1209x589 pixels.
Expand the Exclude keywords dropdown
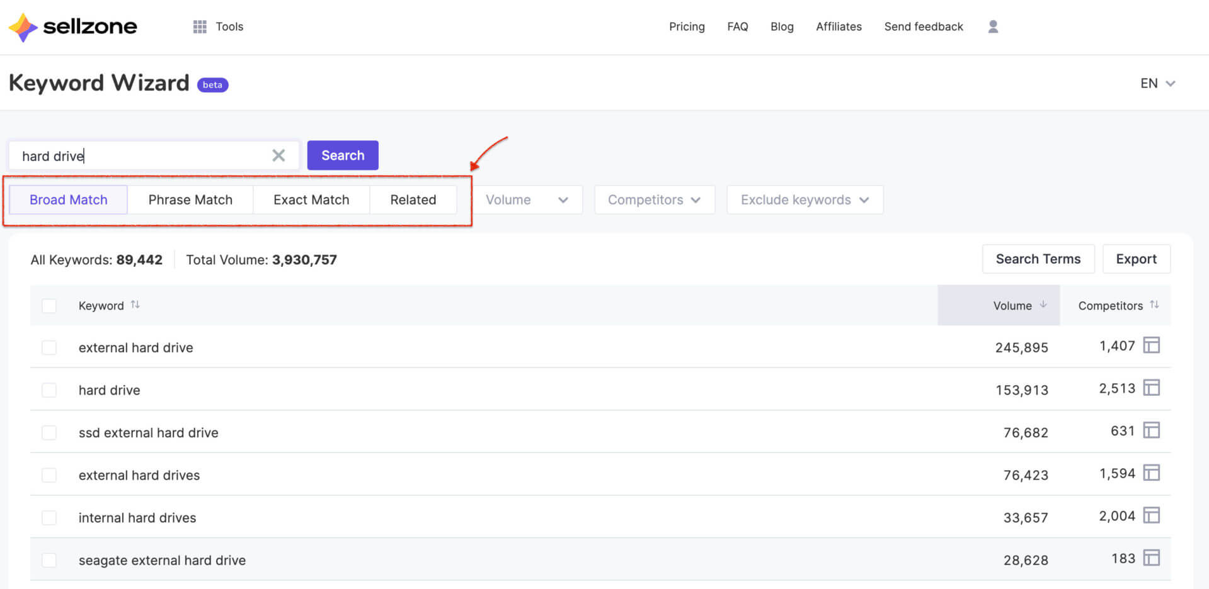805,199
